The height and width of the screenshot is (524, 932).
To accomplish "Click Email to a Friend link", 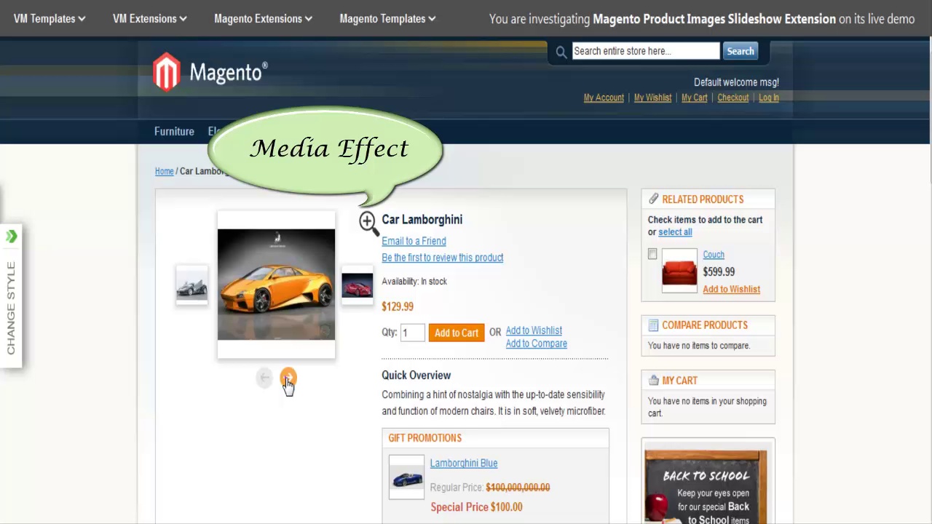I will point(414,241).
